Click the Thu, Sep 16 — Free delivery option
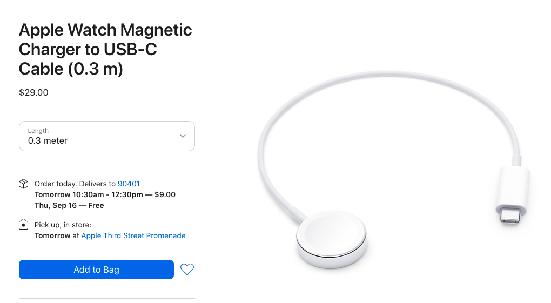This screenshot has height=303, width=551. (x=69, y=206)
